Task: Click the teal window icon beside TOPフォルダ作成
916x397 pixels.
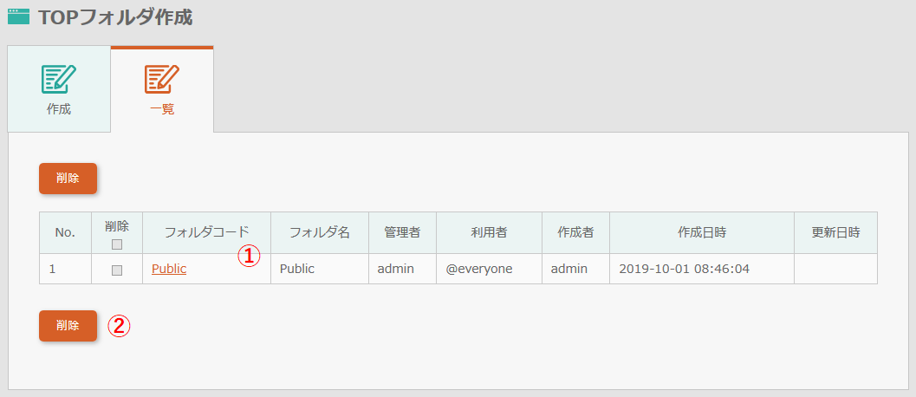Action: click(x=19, y=16)
